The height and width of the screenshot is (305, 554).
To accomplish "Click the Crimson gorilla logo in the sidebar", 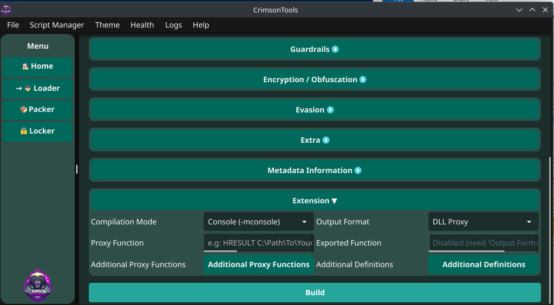I will click(x=38, y=285).
